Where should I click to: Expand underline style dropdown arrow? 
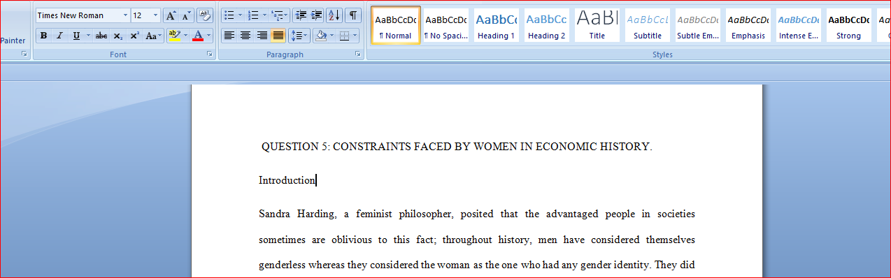(87, 35)
